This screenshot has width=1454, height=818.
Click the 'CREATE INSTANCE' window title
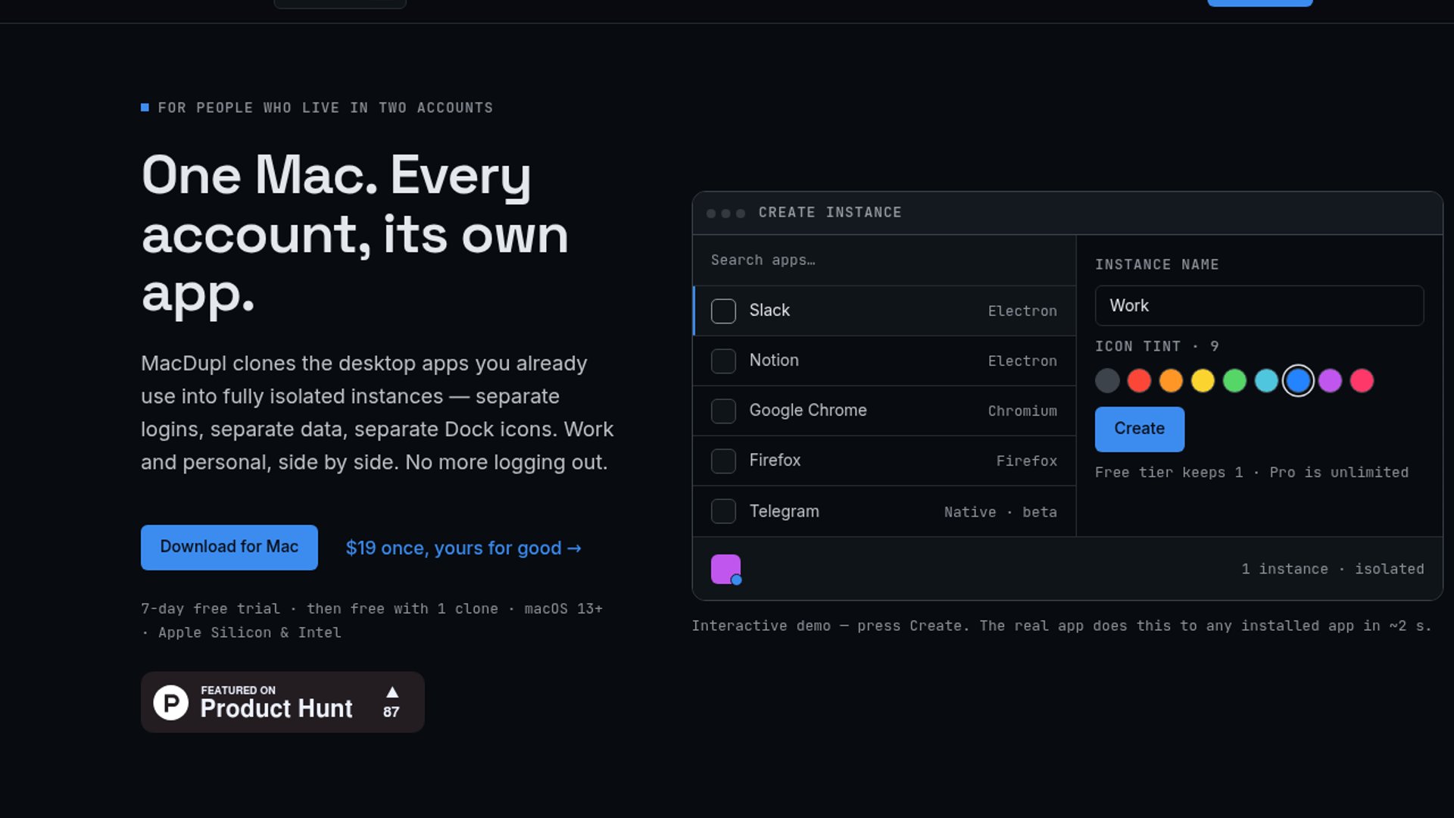pyautogui.click(x=830, y=213)
